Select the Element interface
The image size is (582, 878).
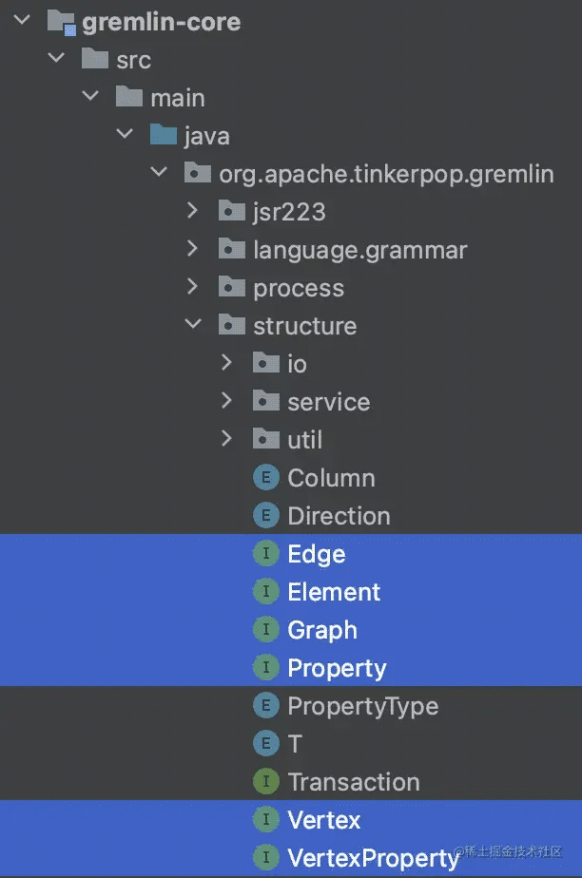[x=334, y=591]
